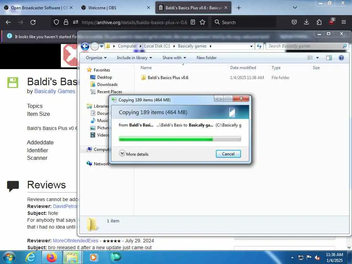Click the muted volume tray icon
352x264 pixels.
317,257
